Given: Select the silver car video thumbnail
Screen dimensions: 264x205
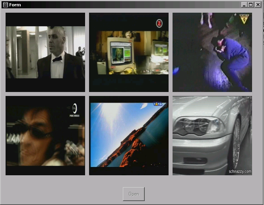Looking at the screenshot, I should click(x=212, y=135).
